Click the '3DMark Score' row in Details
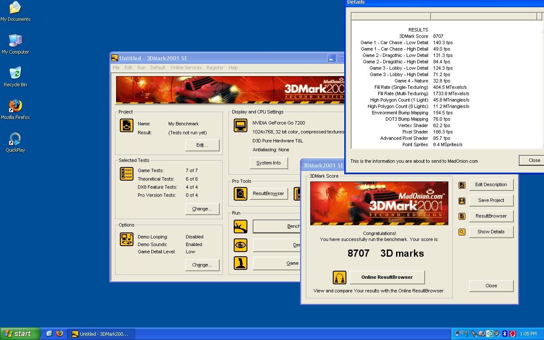The image size is (544, 340). (x=446, y=36)
